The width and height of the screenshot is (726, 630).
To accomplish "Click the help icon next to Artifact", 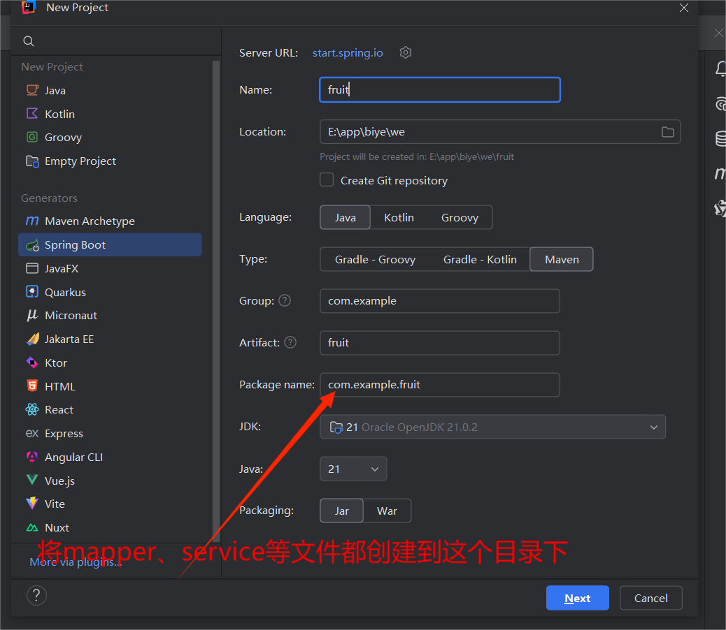I will pos(290,342).
